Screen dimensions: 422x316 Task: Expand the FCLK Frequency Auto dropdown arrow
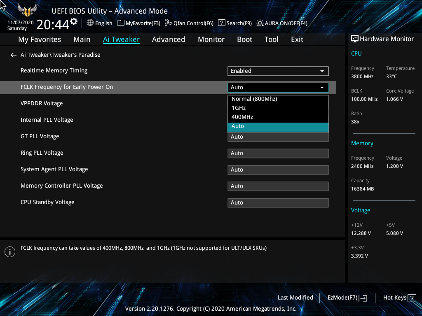click(322, 88)
